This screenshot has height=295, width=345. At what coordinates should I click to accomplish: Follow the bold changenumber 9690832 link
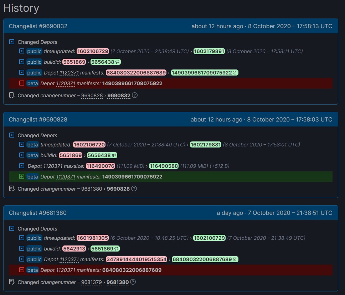point(119,95)
